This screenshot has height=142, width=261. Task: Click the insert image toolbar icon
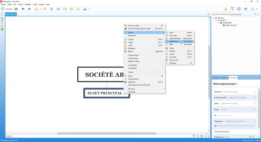85,9
